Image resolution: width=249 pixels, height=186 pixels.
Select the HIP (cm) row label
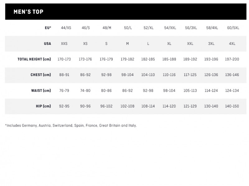click(43, 106)
